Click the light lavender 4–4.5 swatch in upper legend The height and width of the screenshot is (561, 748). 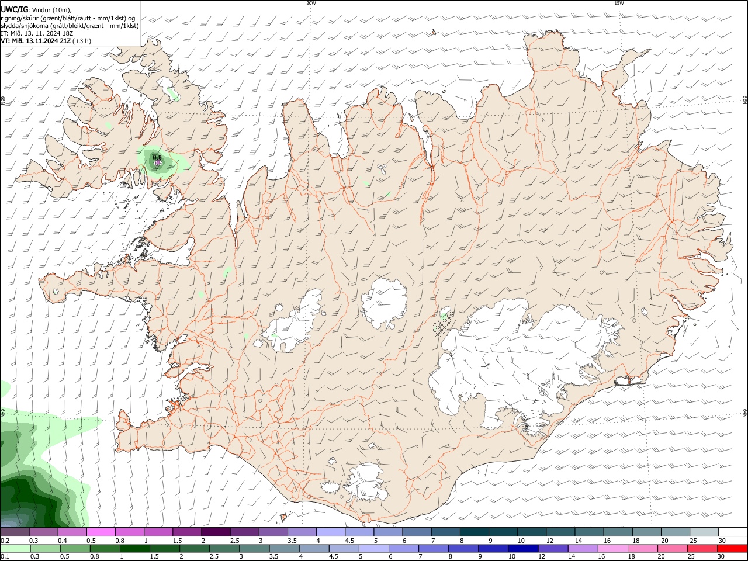click(331, 532)
